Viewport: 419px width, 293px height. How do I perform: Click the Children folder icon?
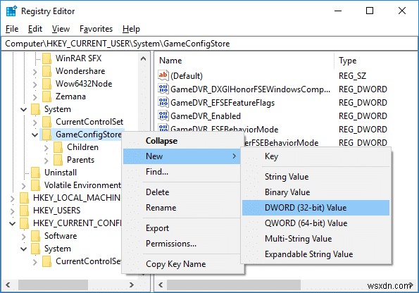(x=58, y=147)
